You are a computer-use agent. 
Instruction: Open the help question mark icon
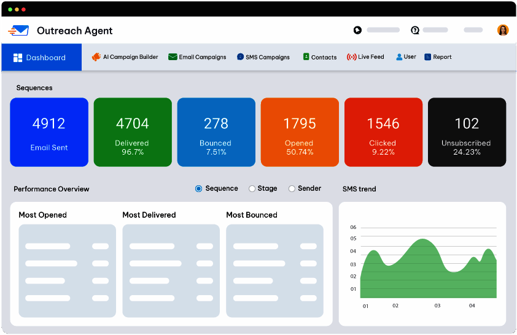[x=415, y=30]
